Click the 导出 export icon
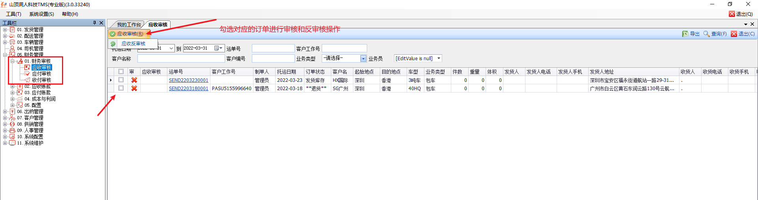 tap(685, 34)
